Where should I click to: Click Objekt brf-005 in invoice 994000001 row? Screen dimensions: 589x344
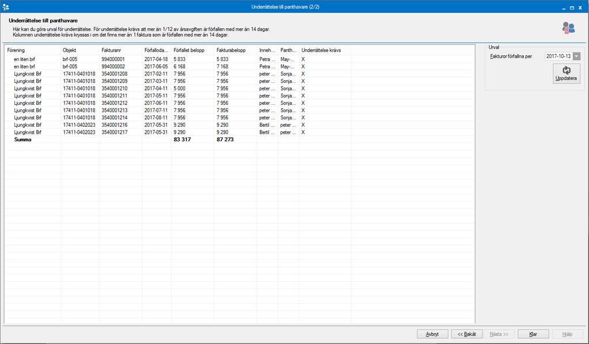pyautogui.click(x=70, y=59)
